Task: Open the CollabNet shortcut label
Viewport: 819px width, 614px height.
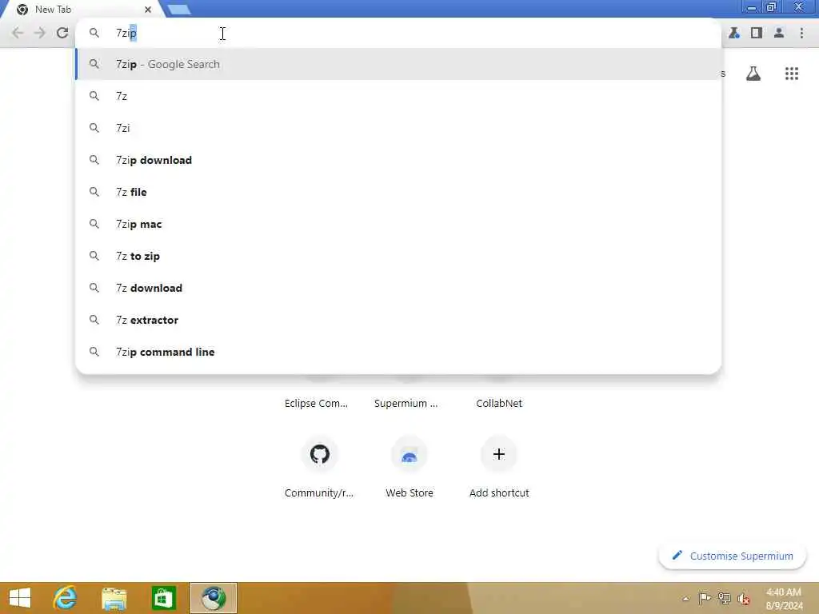Action: [x=499, y=403]
